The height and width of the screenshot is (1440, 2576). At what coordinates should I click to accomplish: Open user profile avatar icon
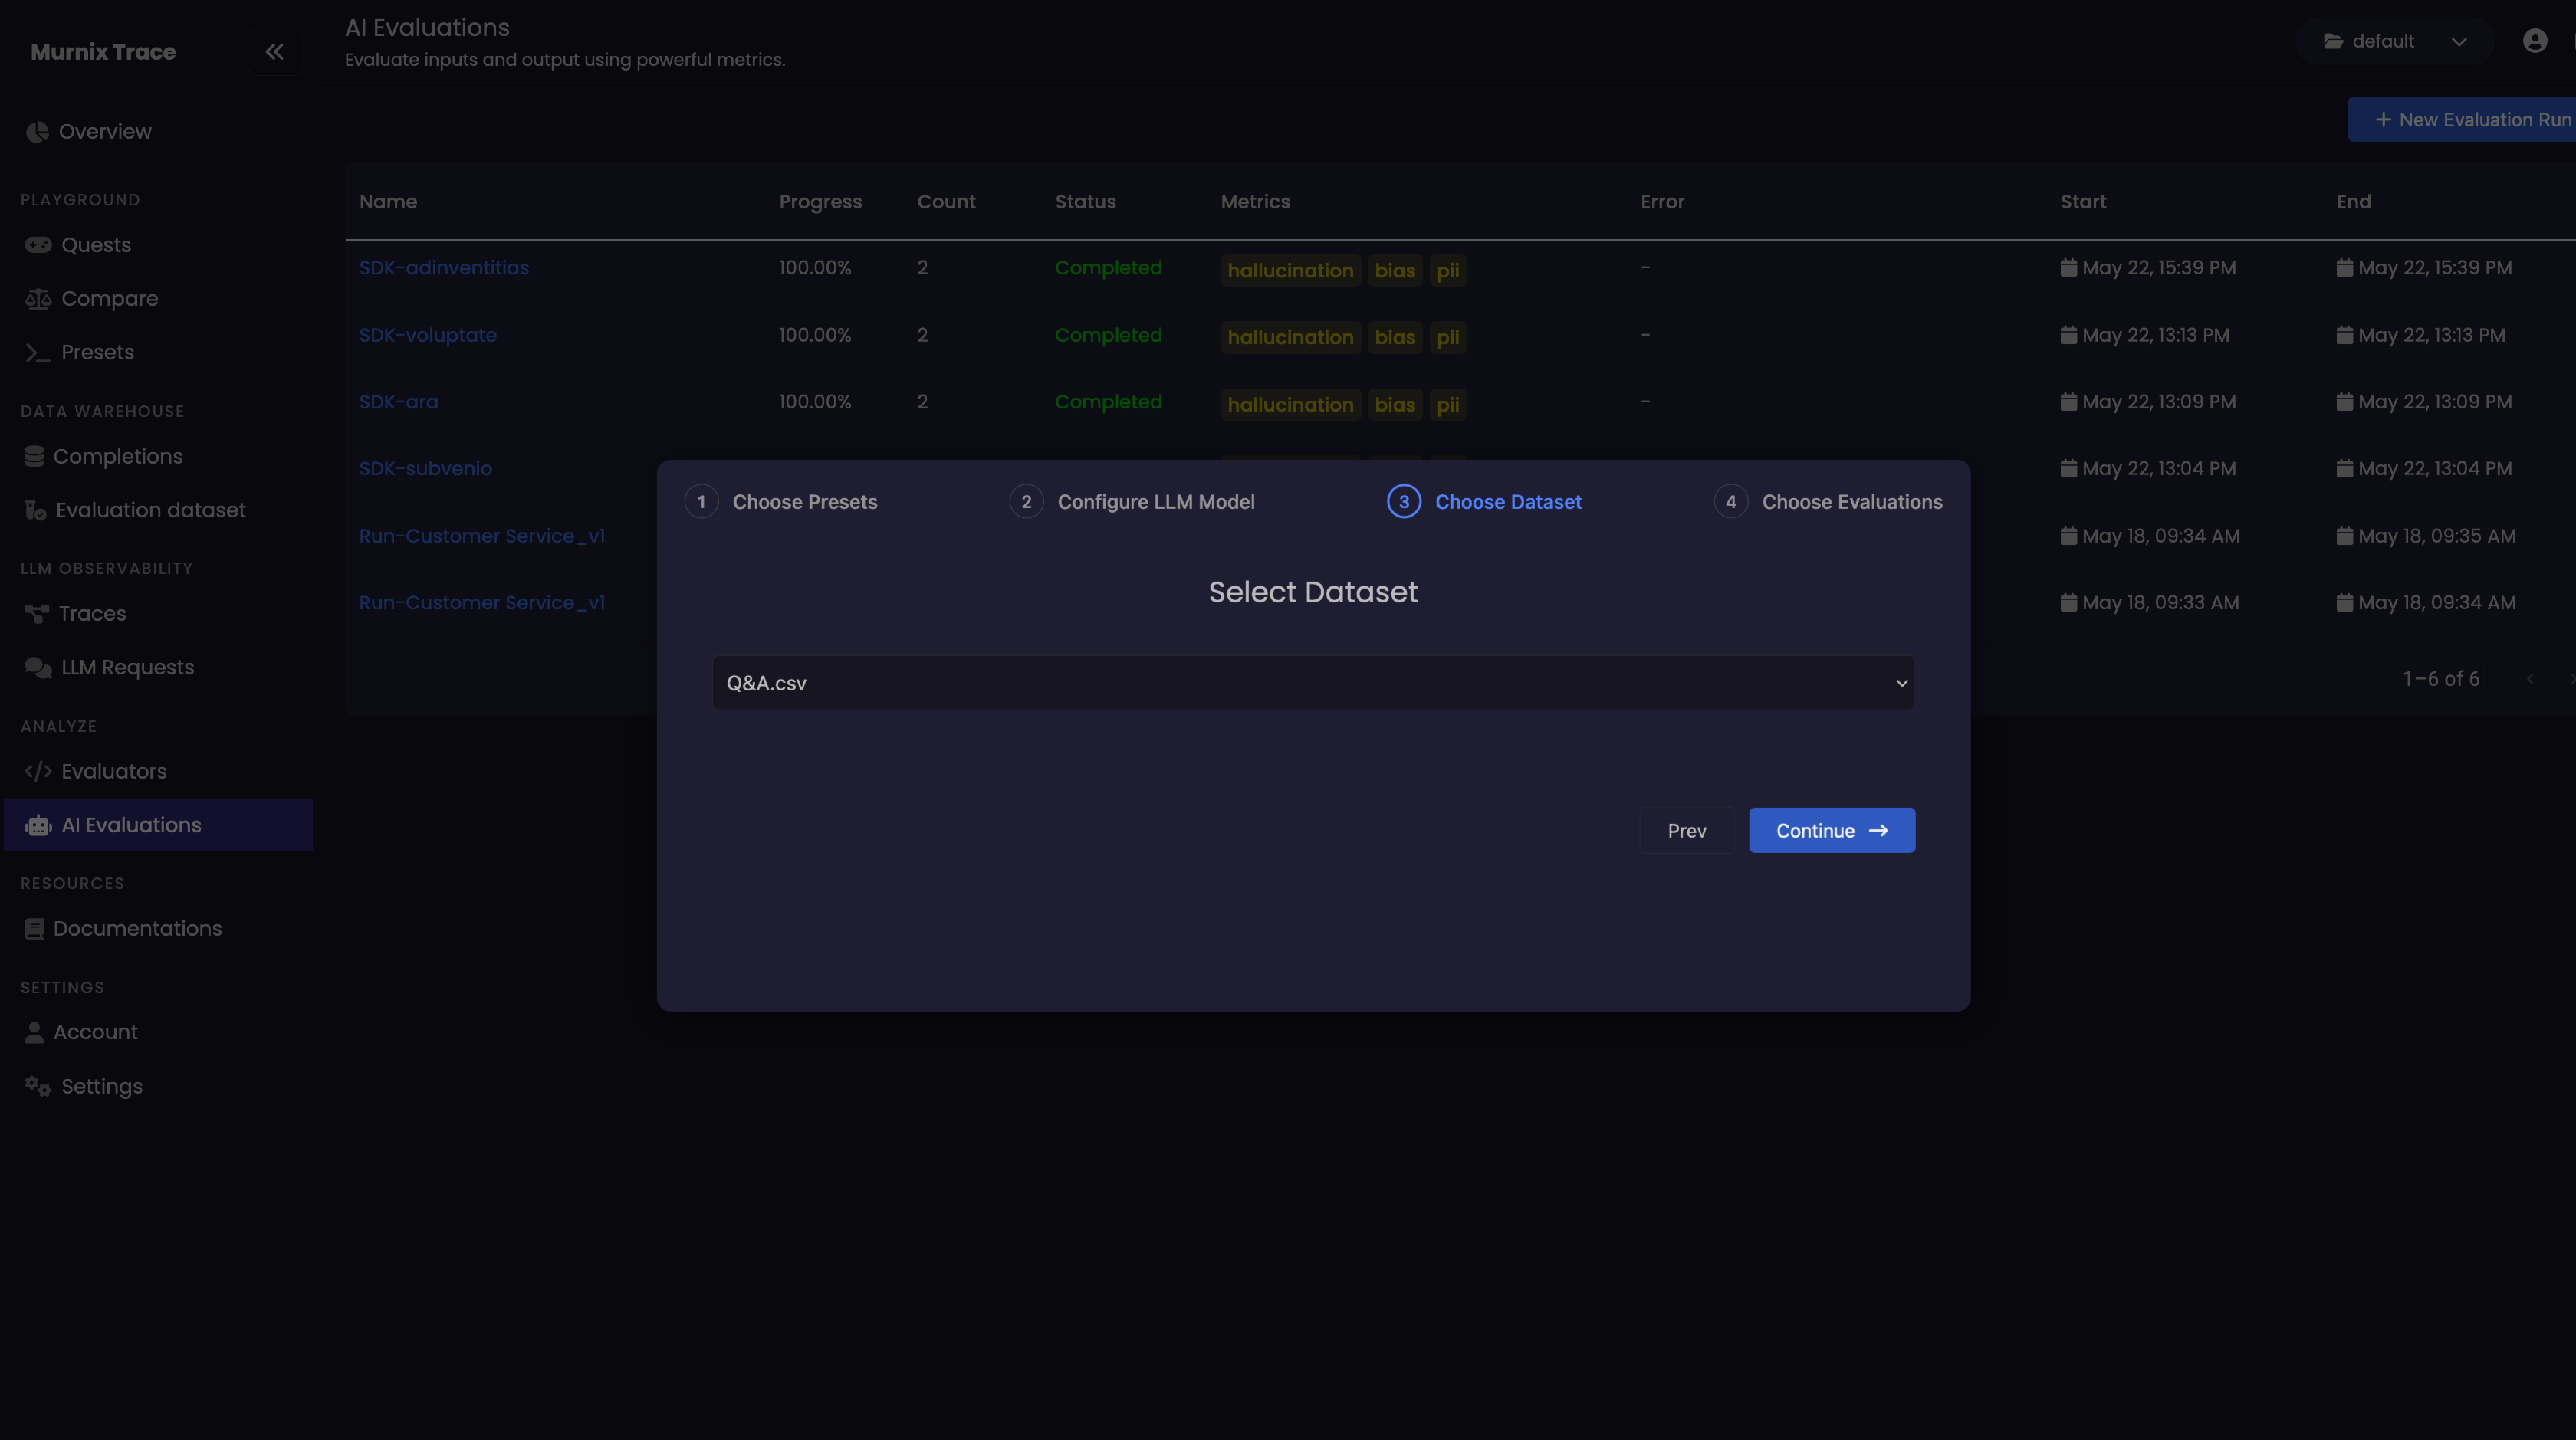(2534, 41)
